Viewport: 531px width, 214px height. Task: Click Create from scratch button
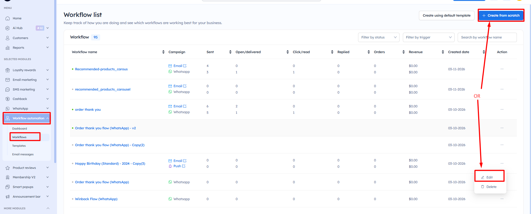(x=501, y=16)
